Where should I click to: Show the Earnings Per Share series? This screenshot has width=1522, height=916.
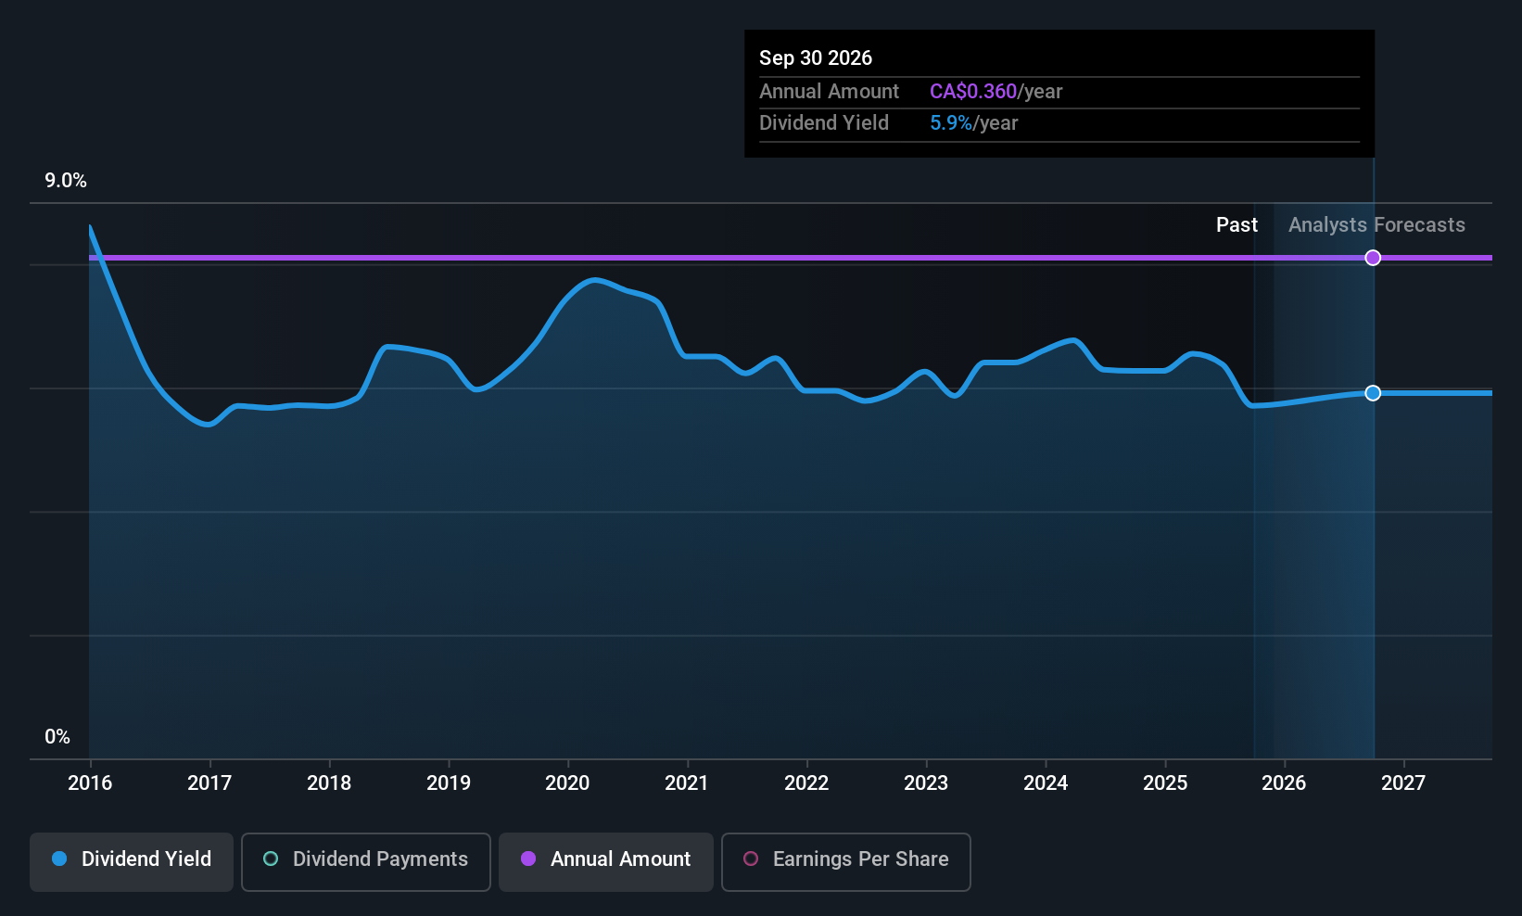click(845, 861)
